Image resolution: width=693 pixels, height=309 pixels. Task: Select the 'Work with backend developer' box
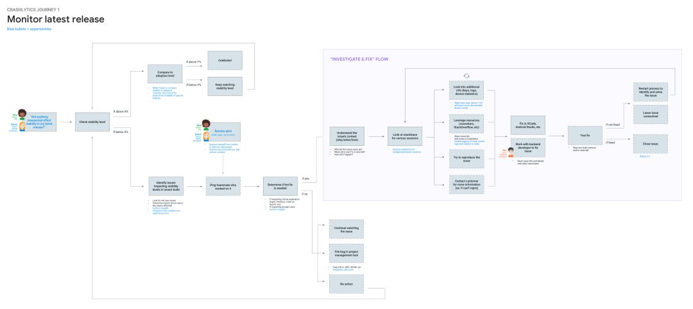pyautogui.click(x=527, y=148)
